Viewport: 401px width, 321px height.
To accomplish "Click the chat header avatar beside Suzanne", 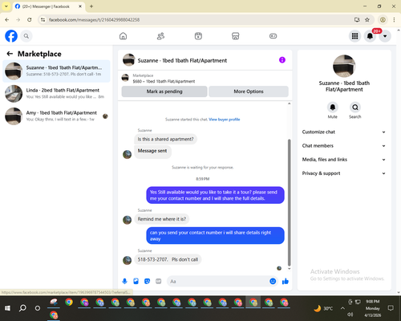I will [128, 60].
